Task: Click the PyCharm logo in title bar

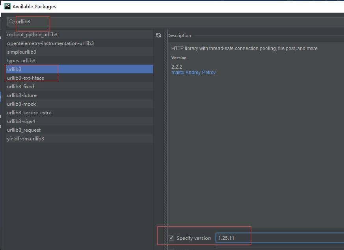Action: pos(7,6)
